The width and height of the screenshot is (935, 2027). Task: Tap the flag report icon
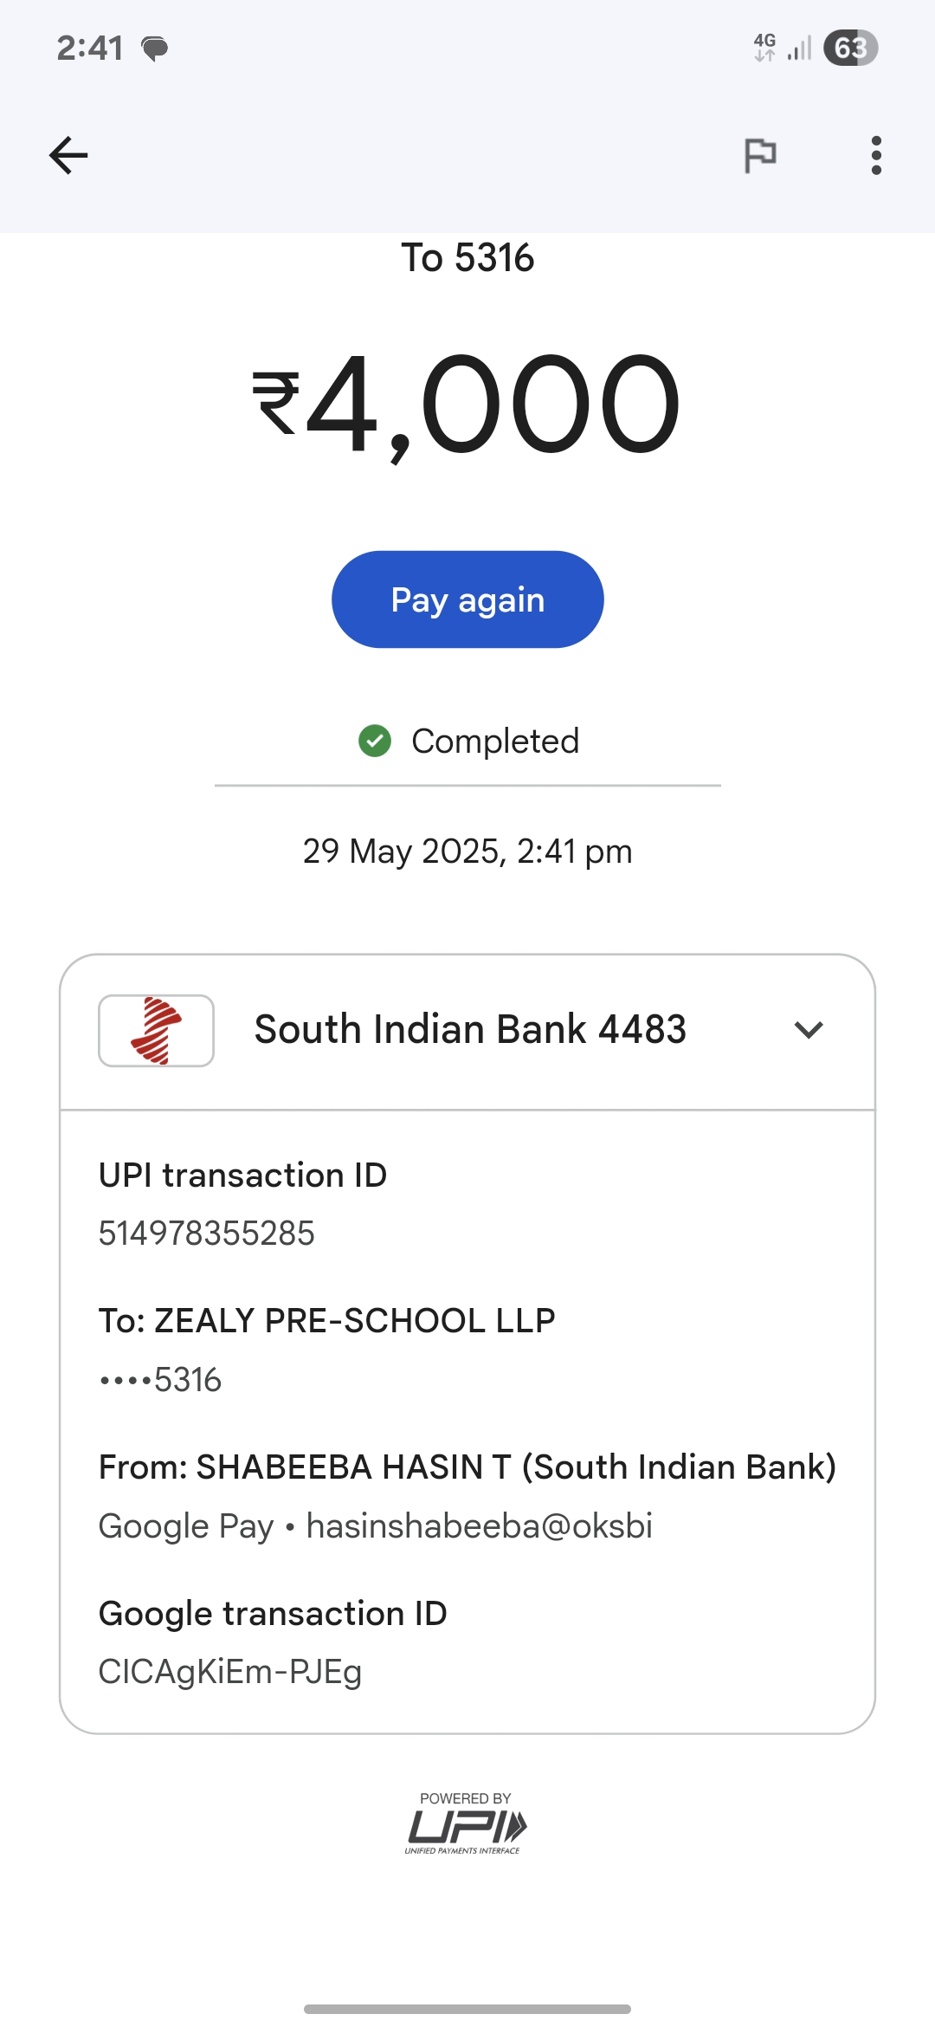[760, 156]
